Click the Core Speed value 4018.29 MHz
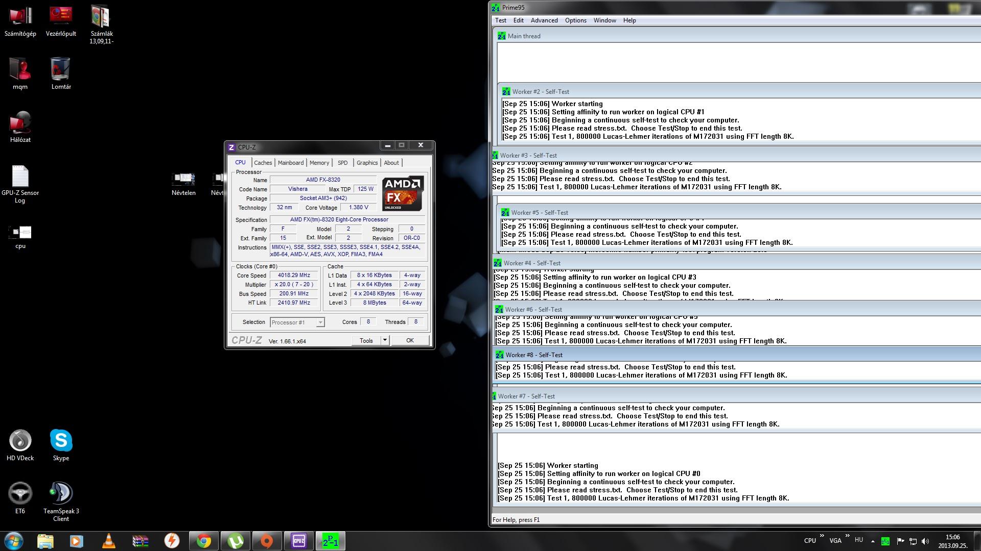981x551 pixels. point(294,275)
